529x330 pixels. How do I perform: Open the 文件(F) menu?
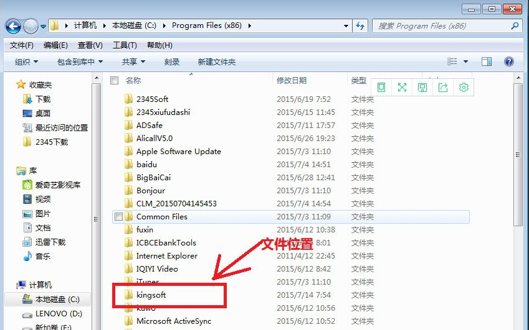pos(22,45)
